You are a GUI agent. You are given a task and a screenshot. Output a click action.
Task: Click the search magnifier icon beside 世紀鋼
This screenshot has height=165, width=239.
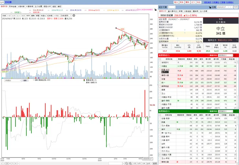click(1, 2)
